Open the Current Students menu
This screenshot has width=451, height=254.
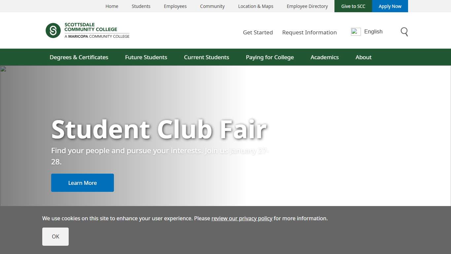coord(206,57)
